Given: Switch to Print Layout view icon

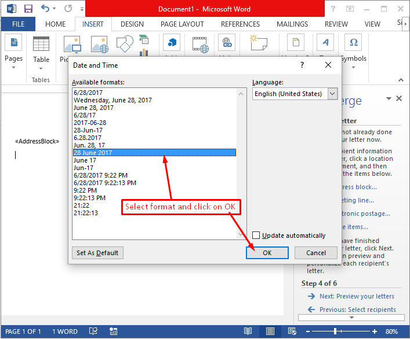Looking at the screenshot, I should tap(270, 331).
